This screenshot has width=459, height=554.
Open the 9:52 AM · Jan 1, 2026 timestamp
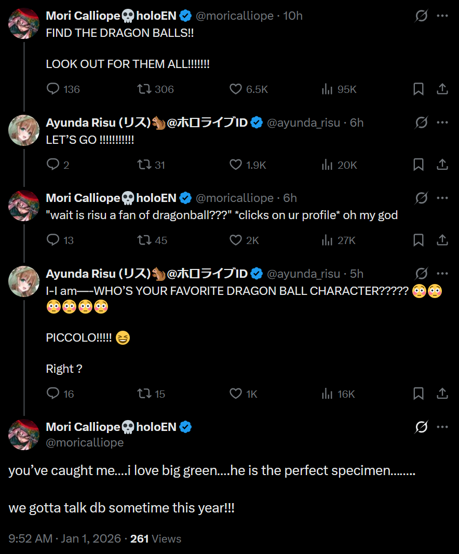click(x=64, y=538)
